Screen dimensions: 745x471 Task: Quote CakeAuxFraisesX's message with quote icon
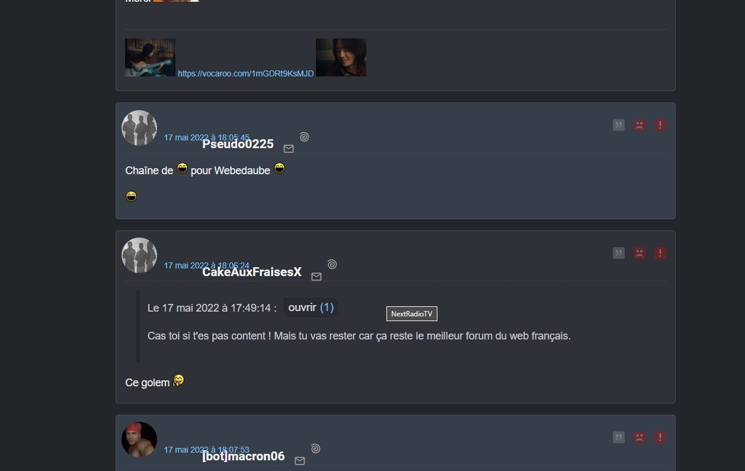[619, 253]
